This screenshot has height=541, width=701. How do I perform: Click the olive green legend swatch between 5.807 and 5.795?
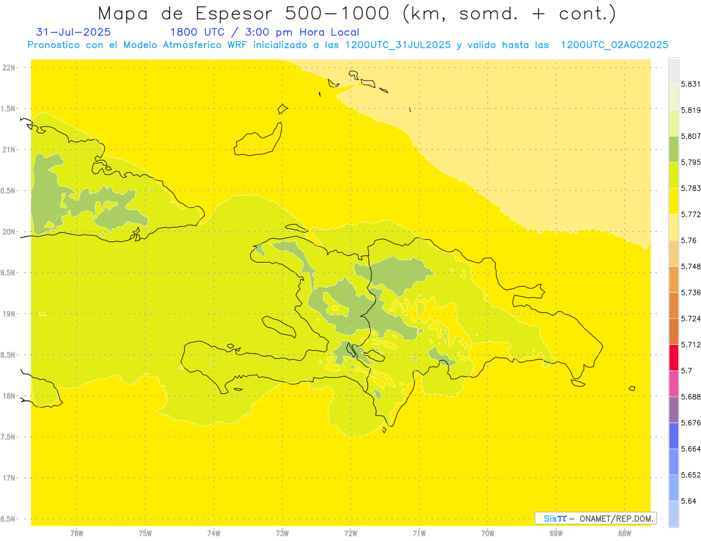pos(674,149)
